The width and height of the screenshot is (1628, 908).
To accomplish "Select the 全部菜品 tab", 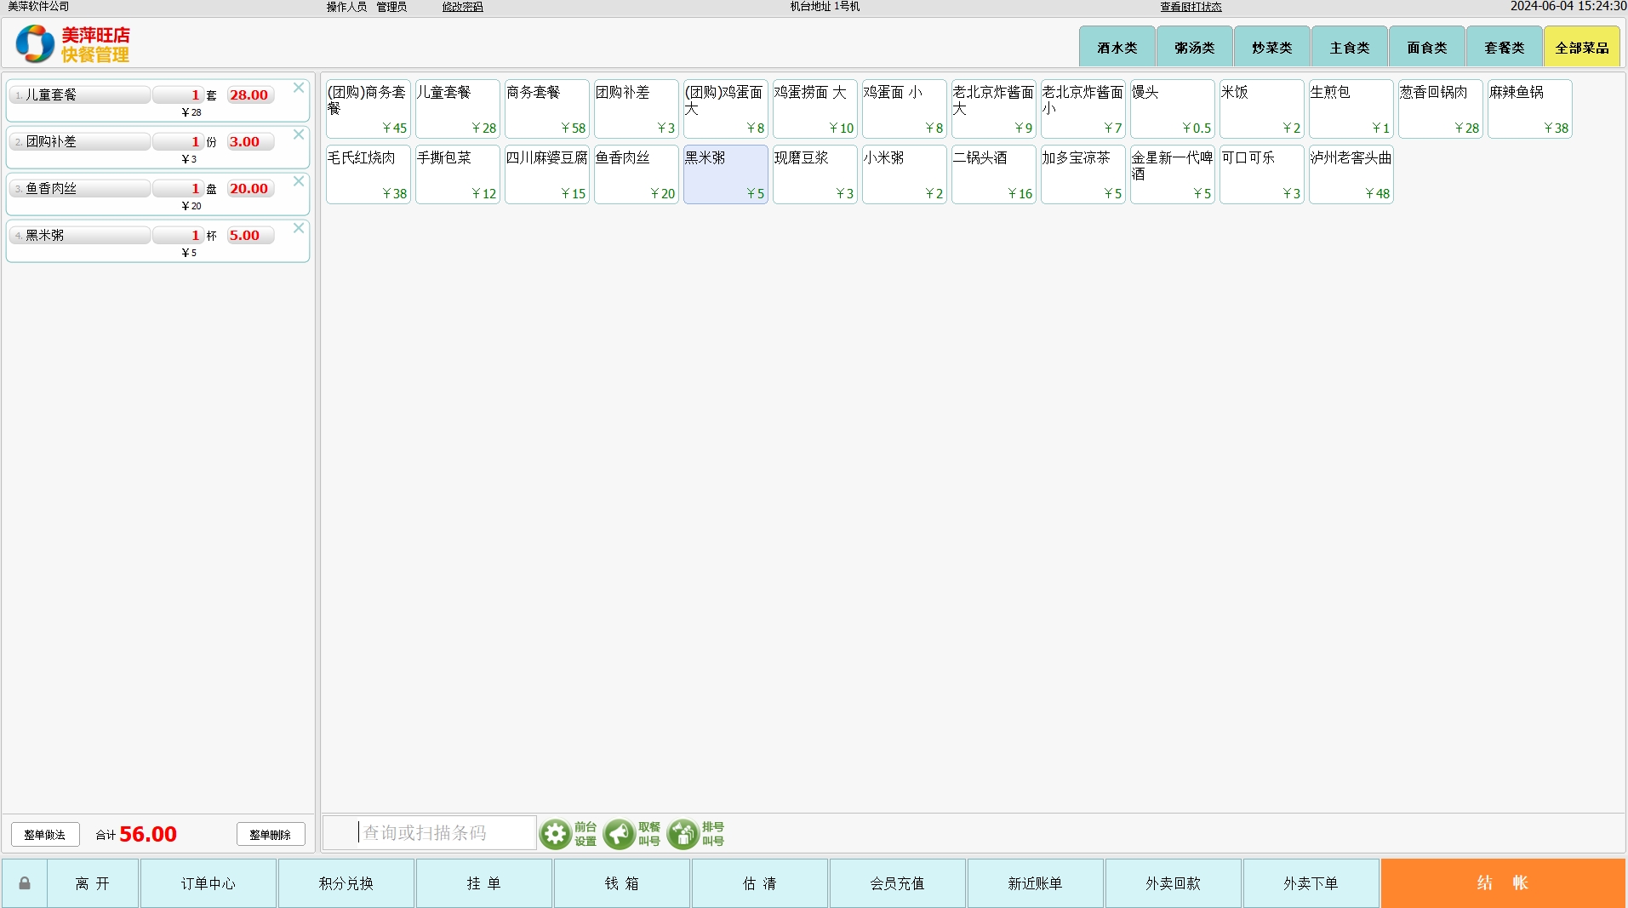I will tap(1581, 48).
